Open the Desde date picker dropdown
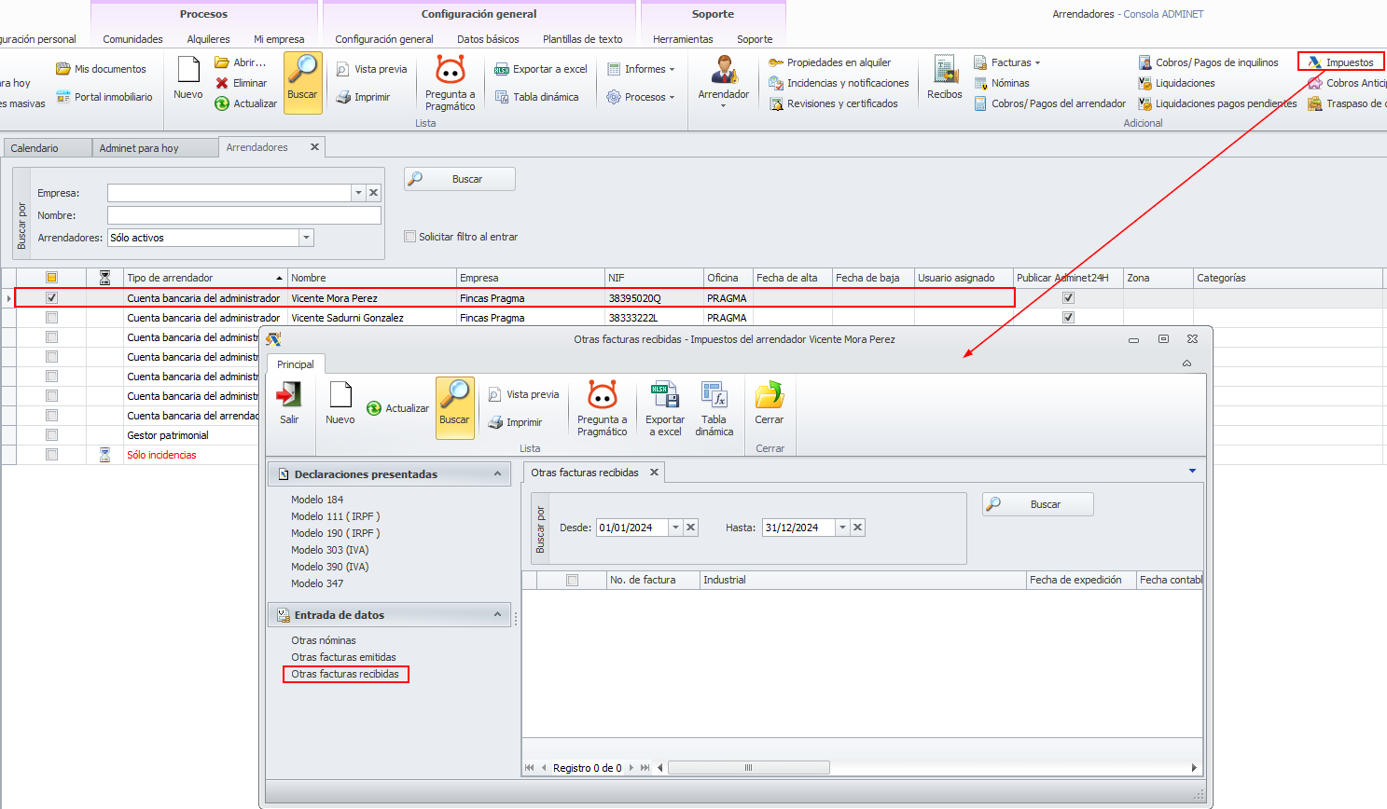The width and height of the screenshot is (1387, 809). tap(676, 528)
